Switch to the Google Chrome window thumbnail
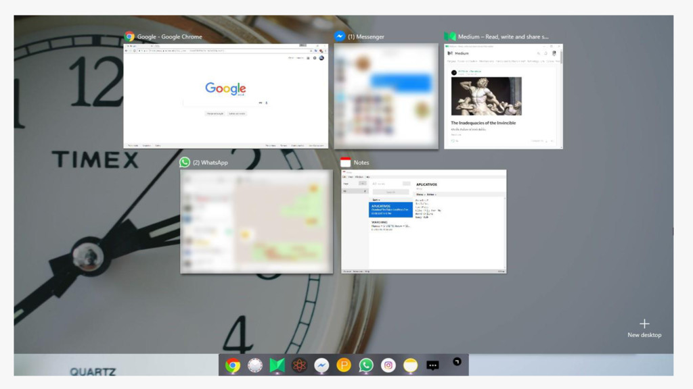The width and height of the screenshot is (693, 389). click(226, 96)
